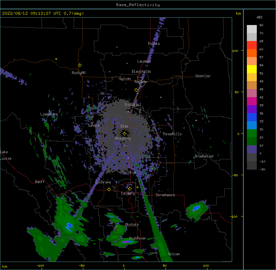Select the Blackfalds label
Viewport: 276px width, 270px height.
click(141, 72)
